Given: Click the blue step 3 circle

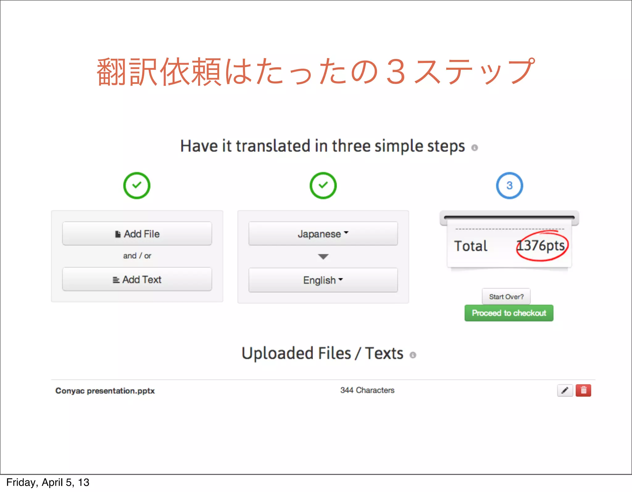Looking at the screenshot, I should point(509,185).
